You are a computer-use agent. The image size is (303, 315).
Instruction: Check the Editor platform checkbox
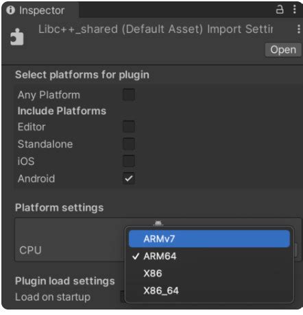pyautogui.click(x=129, y=127)
